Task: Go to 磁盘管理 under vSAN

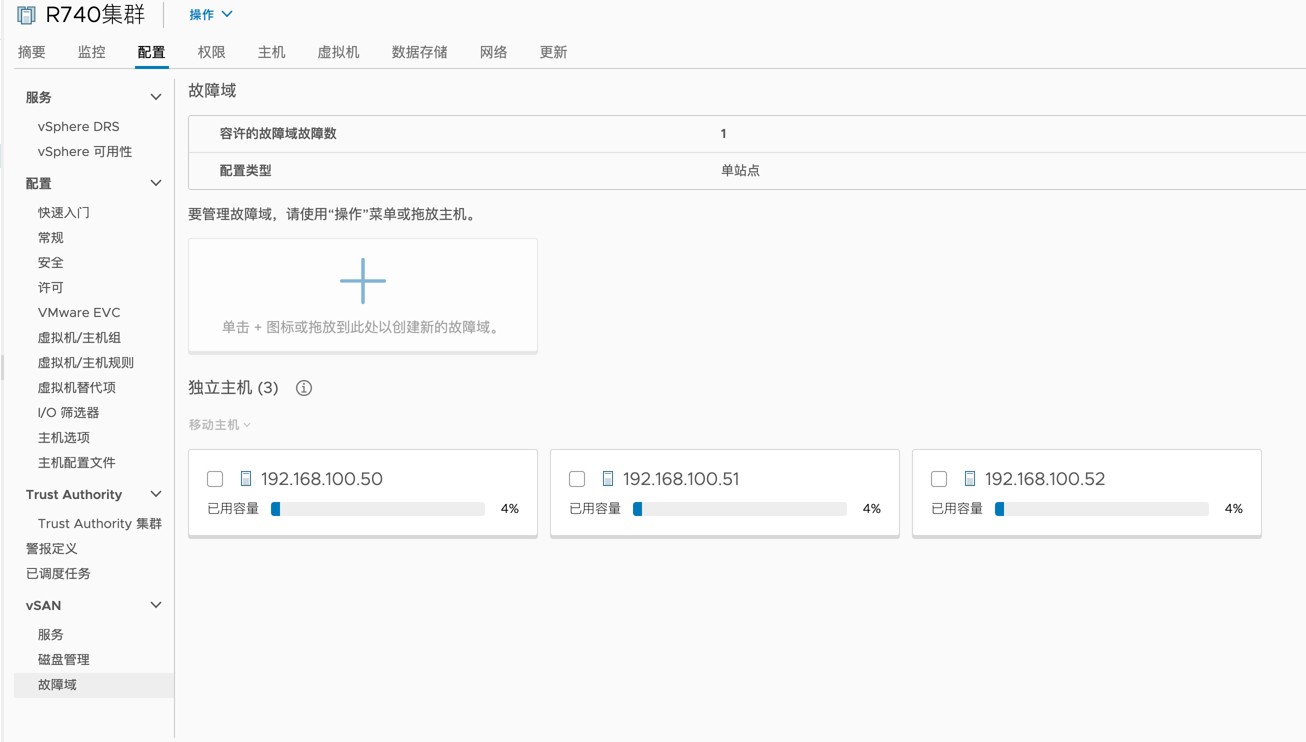Action: [x=63, y=659]
